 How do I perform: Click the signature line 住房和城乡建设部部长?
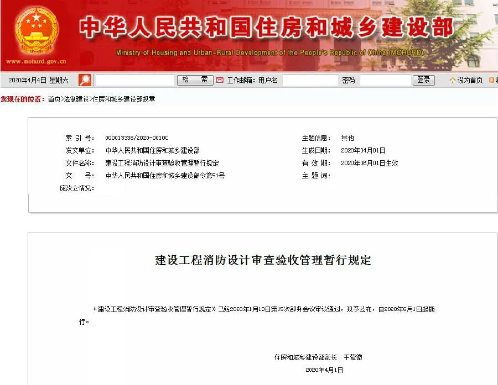point(305,357)
